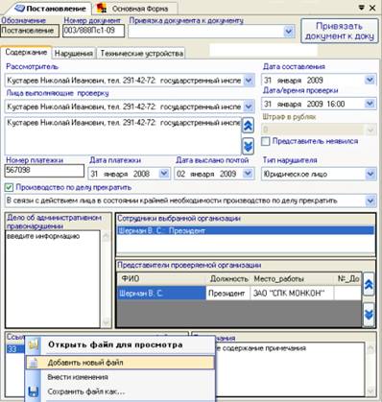Expand Привязка документа к документу dropdown

[x=289, y=32]
